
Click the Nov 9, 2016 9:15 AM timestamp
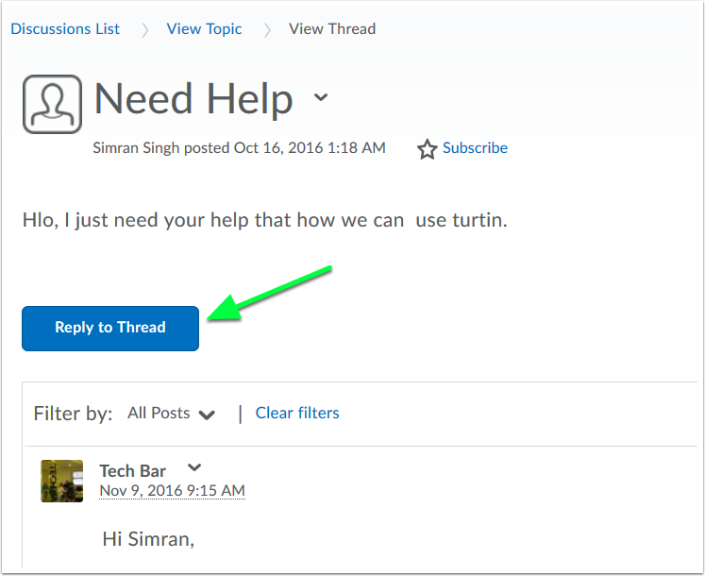[172, 490]
